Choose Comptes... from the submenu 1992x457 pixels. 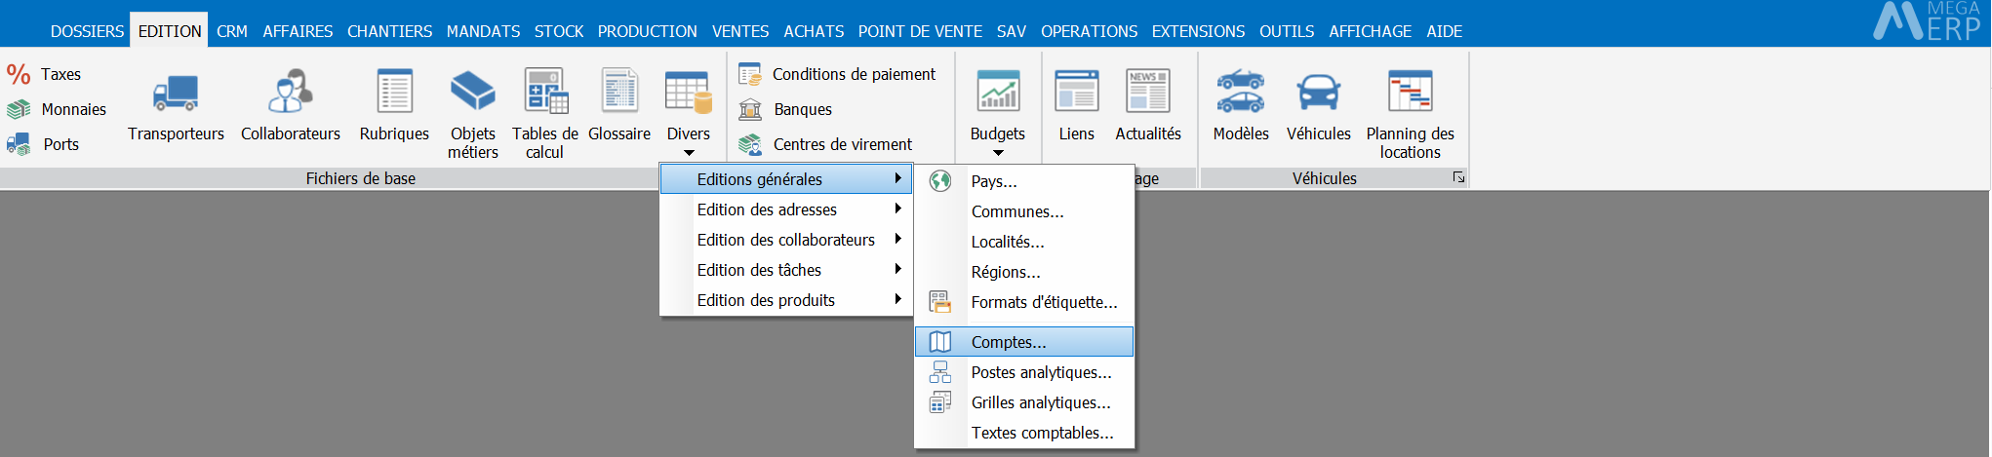click(1009, 342)
